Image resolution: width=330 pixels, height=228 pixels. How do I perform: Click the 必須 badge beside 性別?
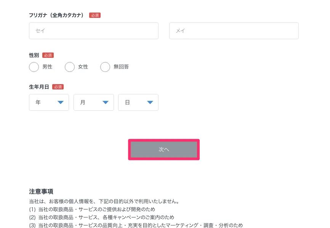tap(48, 55)
